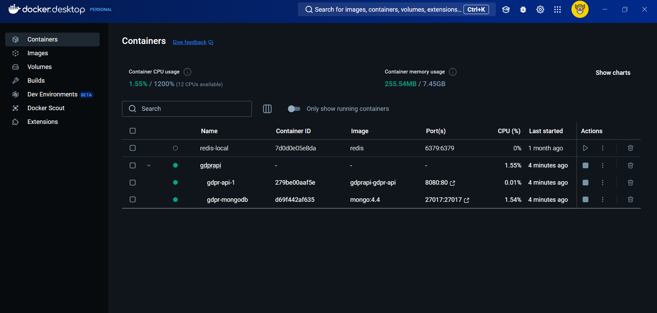Click the mongo:4.4 image name

365,200
